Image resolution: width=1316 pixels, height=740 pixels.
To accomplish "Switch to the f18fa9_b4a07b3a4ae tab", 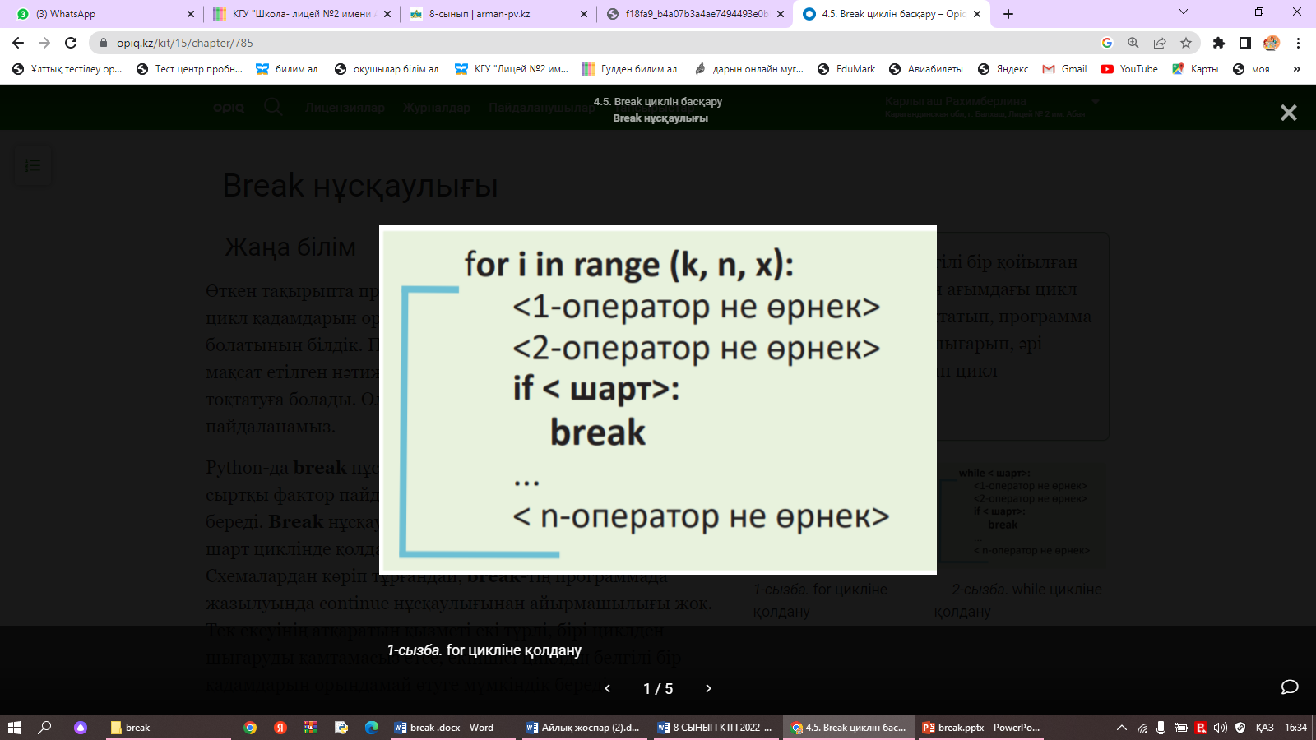I will (695, 14).
